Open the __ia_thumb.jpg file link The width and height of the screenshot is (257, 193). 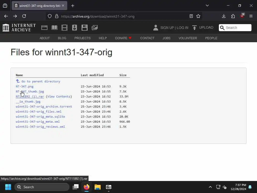click(28, 102)
